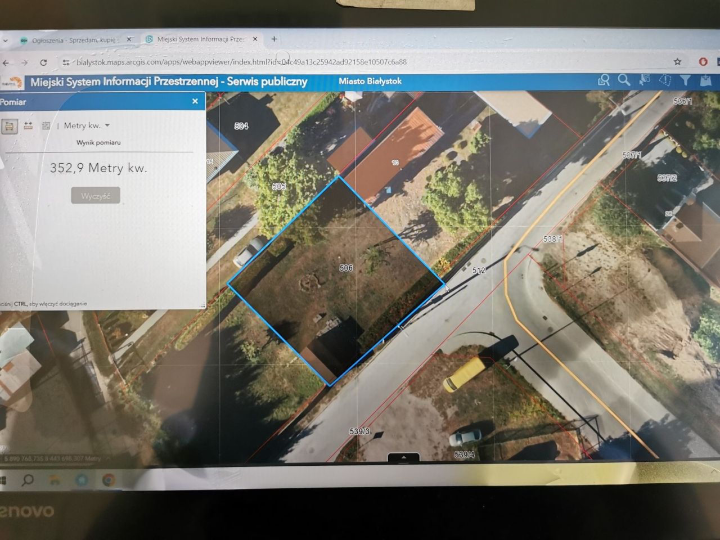Click parcel label 539/3 on the map

point(359,431)
